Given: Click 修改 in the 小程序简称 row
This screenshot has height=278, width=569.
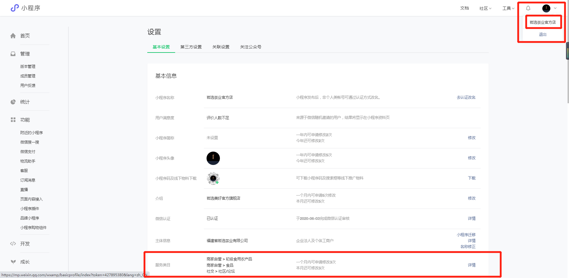Looking at the screenshot, I should click(x=472, y=138).
